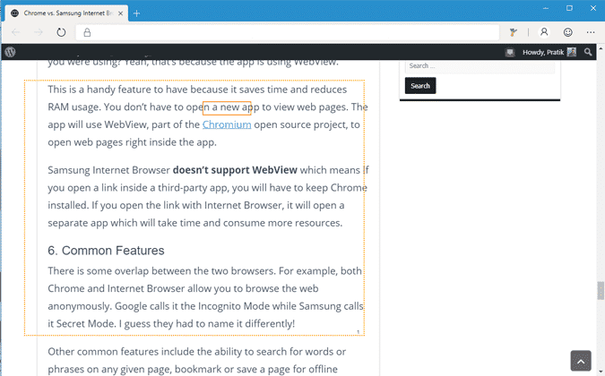The width and height of the screenshot is (605, 376).
Task: Open the Chromium link
Action: click(x=227, y=124)
